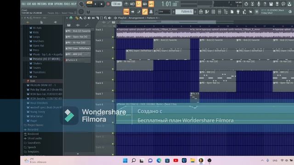The image size is (294, 165).
Task: Click the chat bubble icon in top toolbar
Action: (x=283, y=4)
